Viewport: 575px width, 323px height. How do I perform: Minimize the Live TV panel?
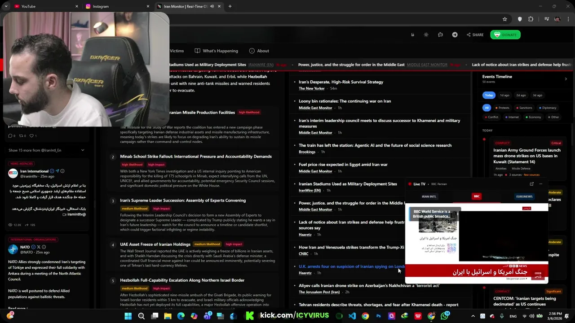(x=541, y=184)
